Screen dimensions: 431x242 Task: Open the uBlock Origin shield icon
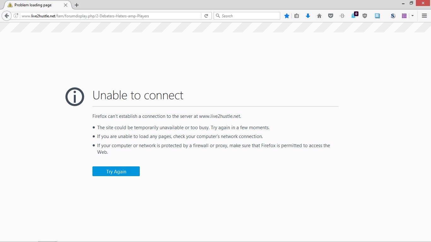click(x=365, y=16)
